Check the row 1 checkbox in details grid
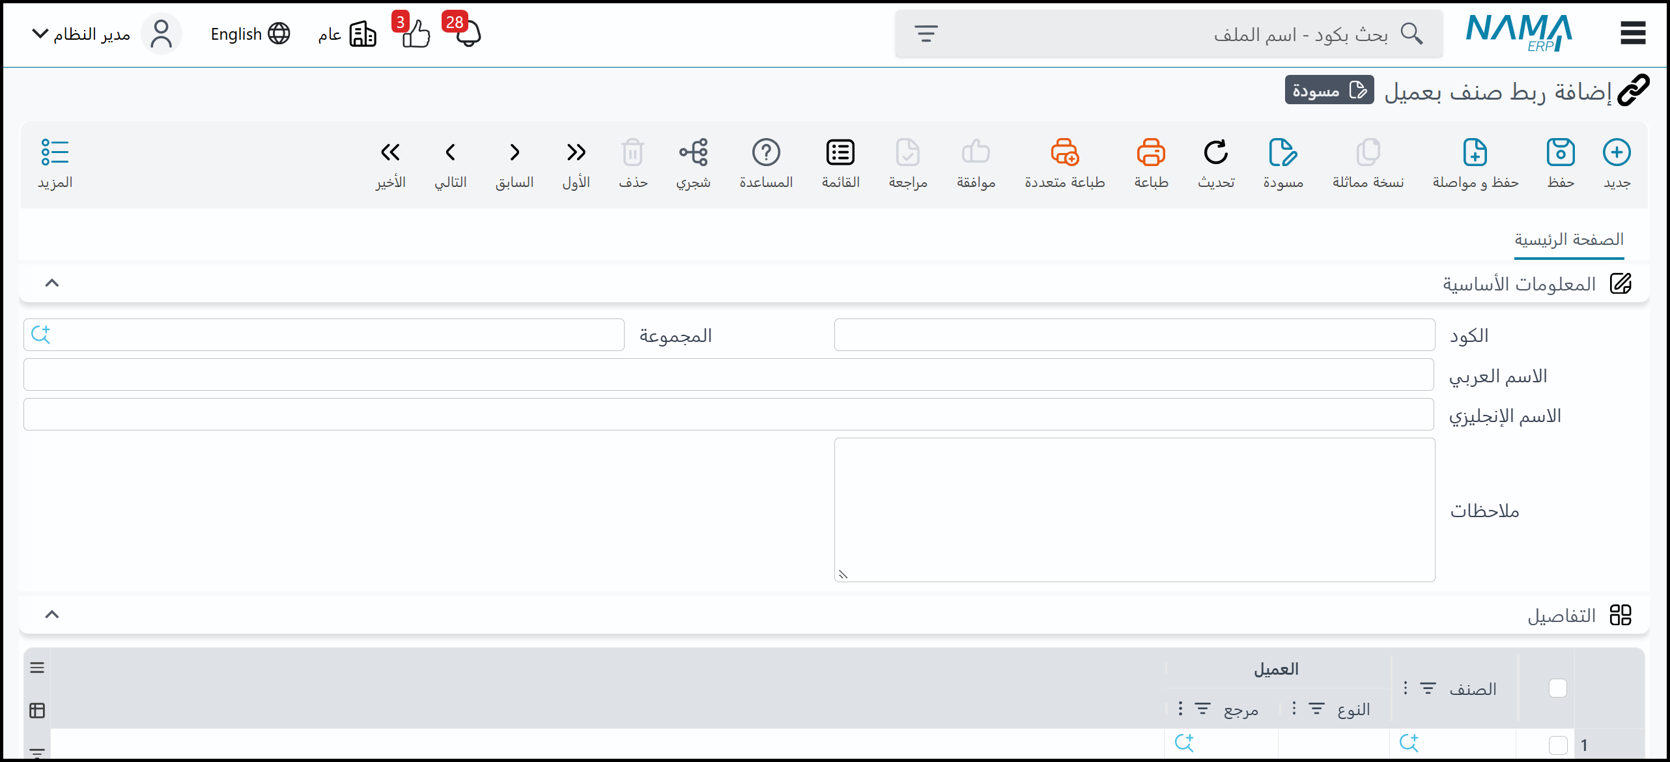The image size is (1670, 762). click(1557, 744)
